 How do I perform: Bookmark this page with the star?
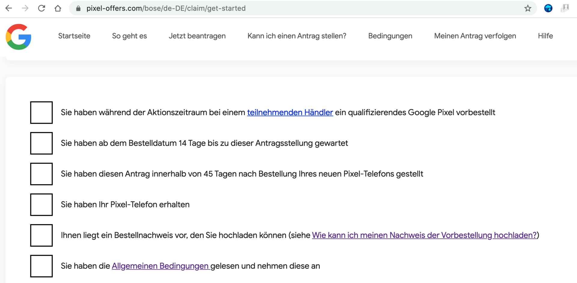pos(528,8)
